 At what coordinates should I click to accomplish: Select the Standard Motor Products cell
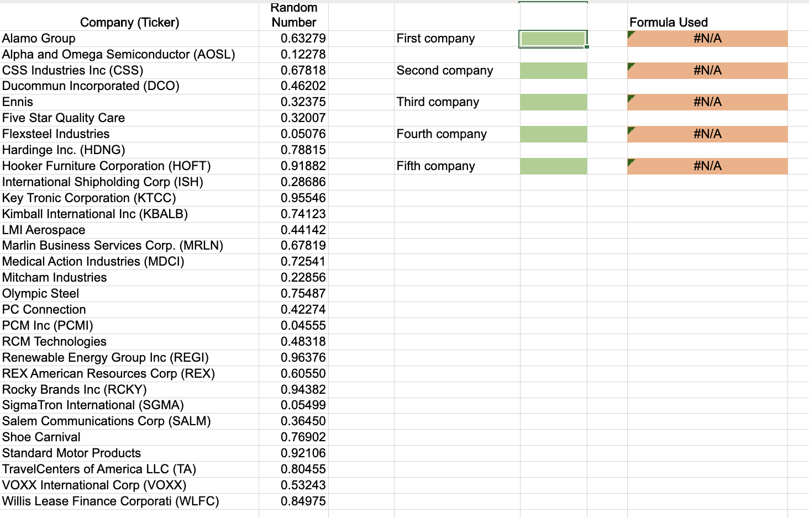[x=129, y=453]
